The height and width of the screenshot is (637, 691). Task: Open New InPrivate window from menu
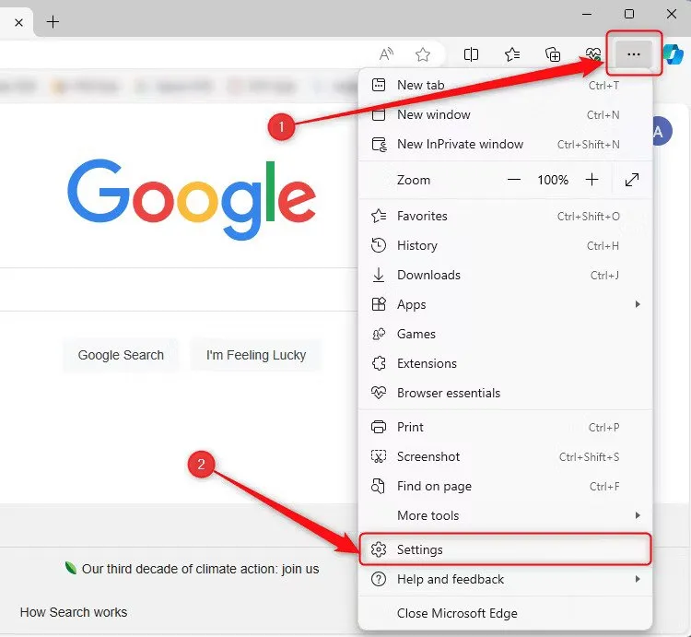[505, 144]
